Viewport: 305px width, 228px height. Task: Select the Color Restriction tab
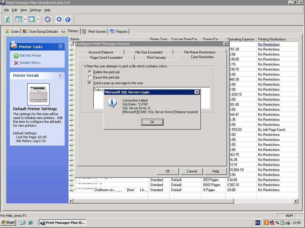(x=202, y=57)
